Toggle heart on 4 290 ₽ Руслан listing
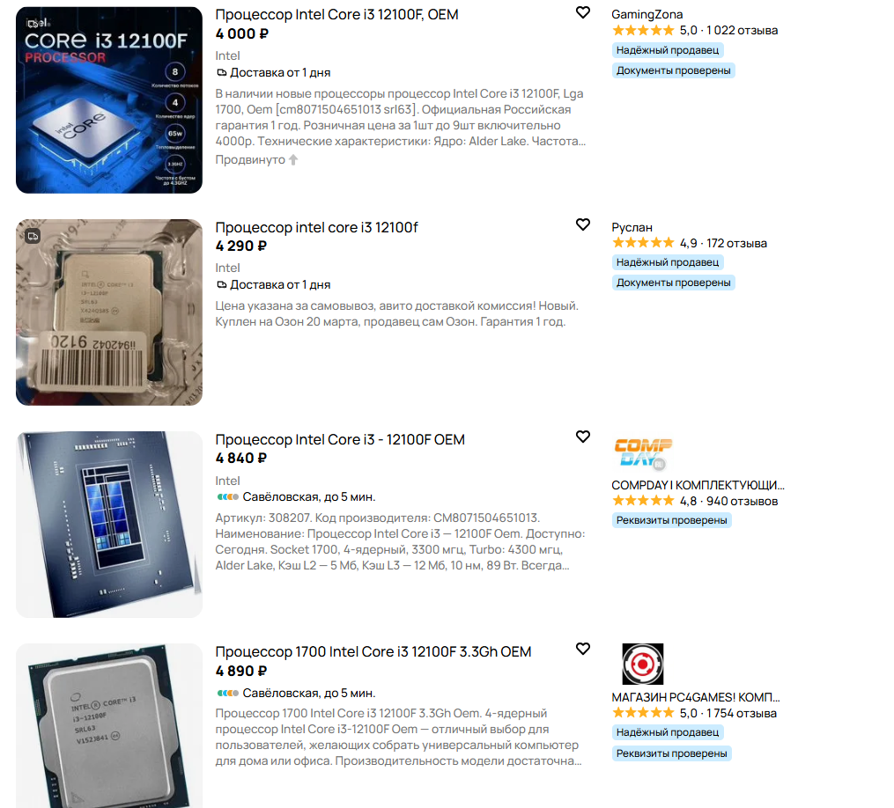The width and height of the screenshot is (894, 808). (583, 224)
